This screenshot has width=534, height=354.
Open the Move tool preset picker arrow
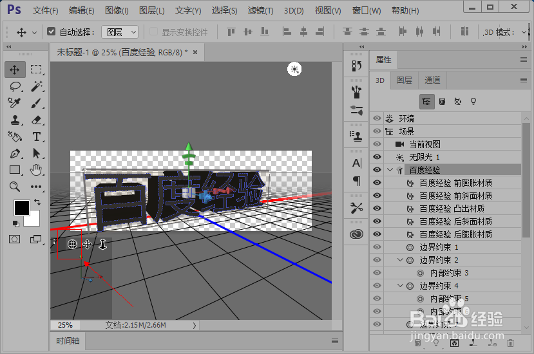34,33
